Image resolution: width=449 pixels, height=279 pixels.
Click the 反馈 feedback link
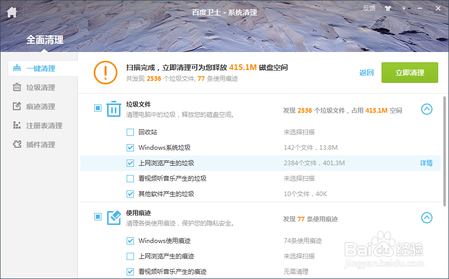pyautogui.click(x=369, y=8)
